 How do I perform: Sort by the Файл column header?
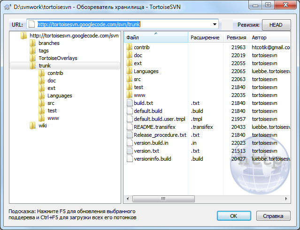coord(156,37)
